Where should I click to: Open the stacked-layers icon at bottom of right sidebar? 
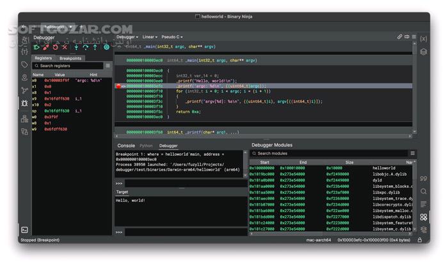click(x=424, y=230)
